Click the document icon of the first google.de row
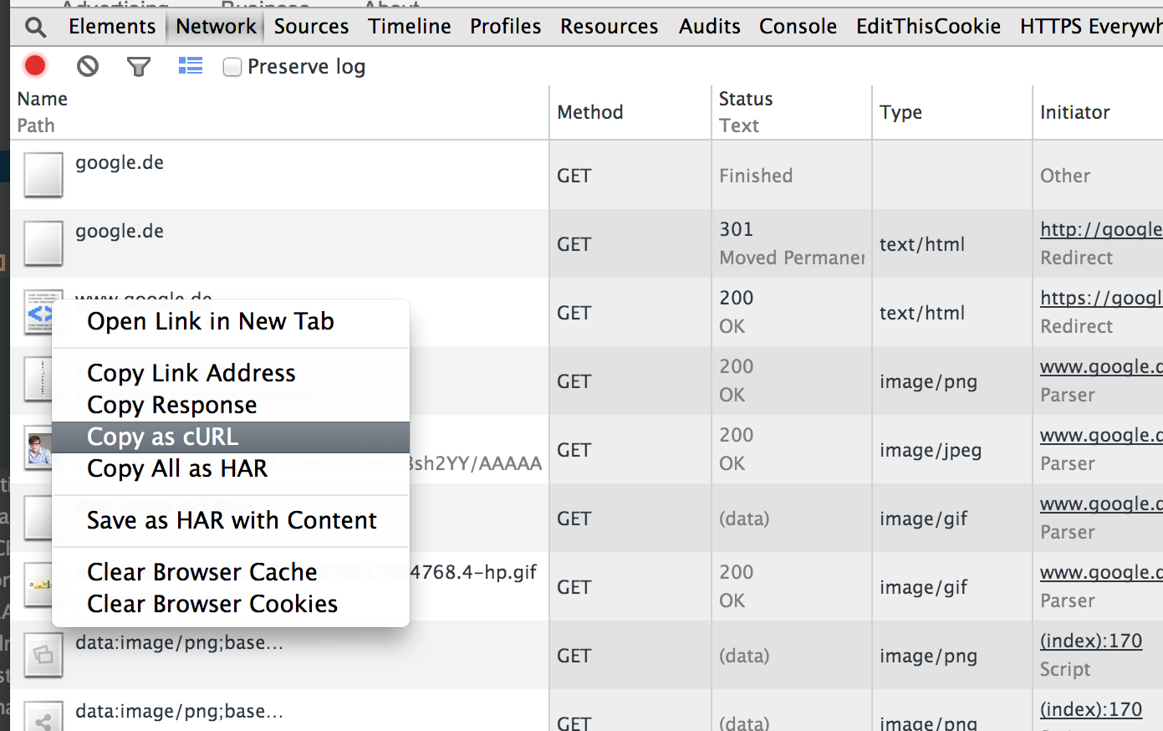The width and height of the screenshot is (1163, 731). [43, 175]
